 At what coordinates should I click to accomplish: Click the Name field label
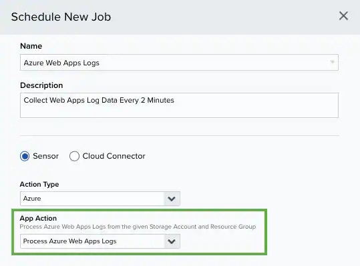coord(31,46)
